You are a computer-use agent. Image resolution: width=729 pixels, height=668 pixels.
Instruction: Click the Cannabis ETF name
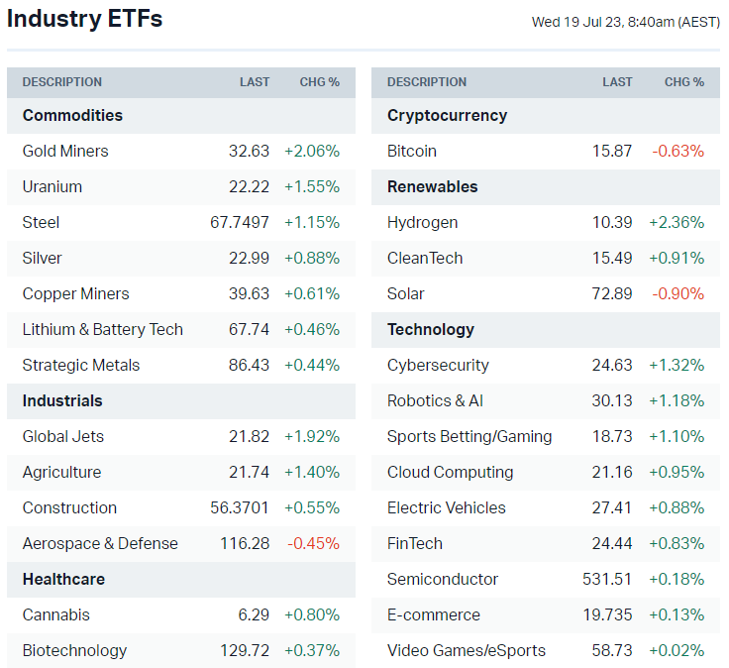[x=55, y=614]
